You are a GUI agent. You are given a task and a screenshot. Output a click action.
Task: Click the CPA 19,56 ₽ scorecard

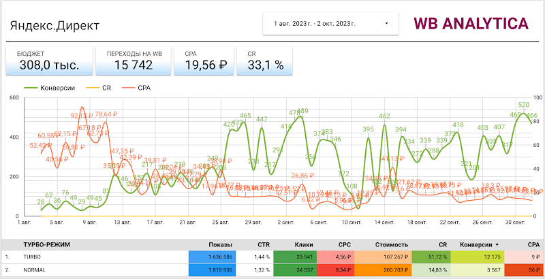pos(204,61)
